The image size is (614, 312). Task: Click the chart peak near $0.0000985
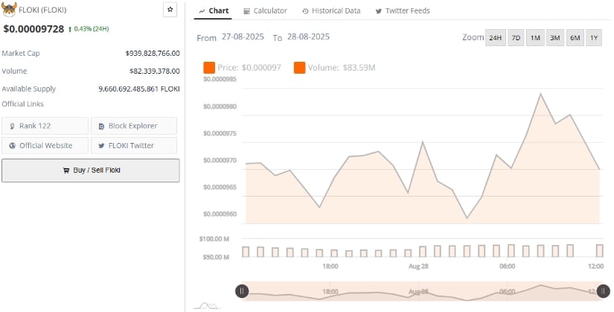[x=541, y=94]
